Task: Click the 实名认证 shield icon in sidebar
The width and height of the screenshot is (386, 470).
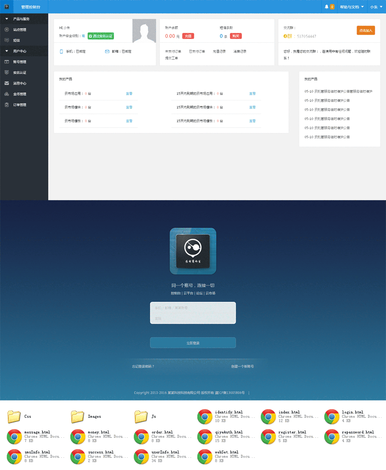Action: point(6,72)
